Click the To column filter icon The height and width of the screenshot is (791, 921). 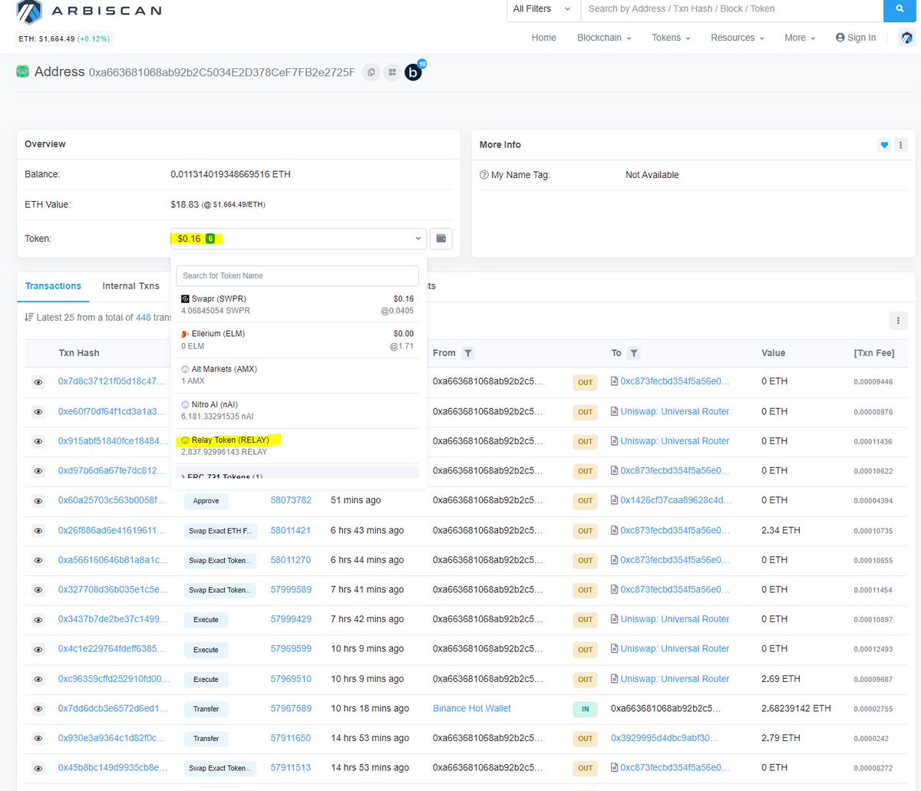coord(633,353)
